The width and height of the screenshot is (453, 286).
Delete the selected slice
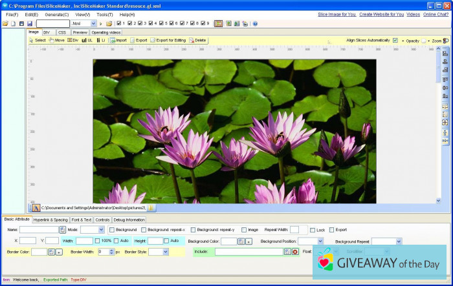pyautogui.click(x=198, y=40)
